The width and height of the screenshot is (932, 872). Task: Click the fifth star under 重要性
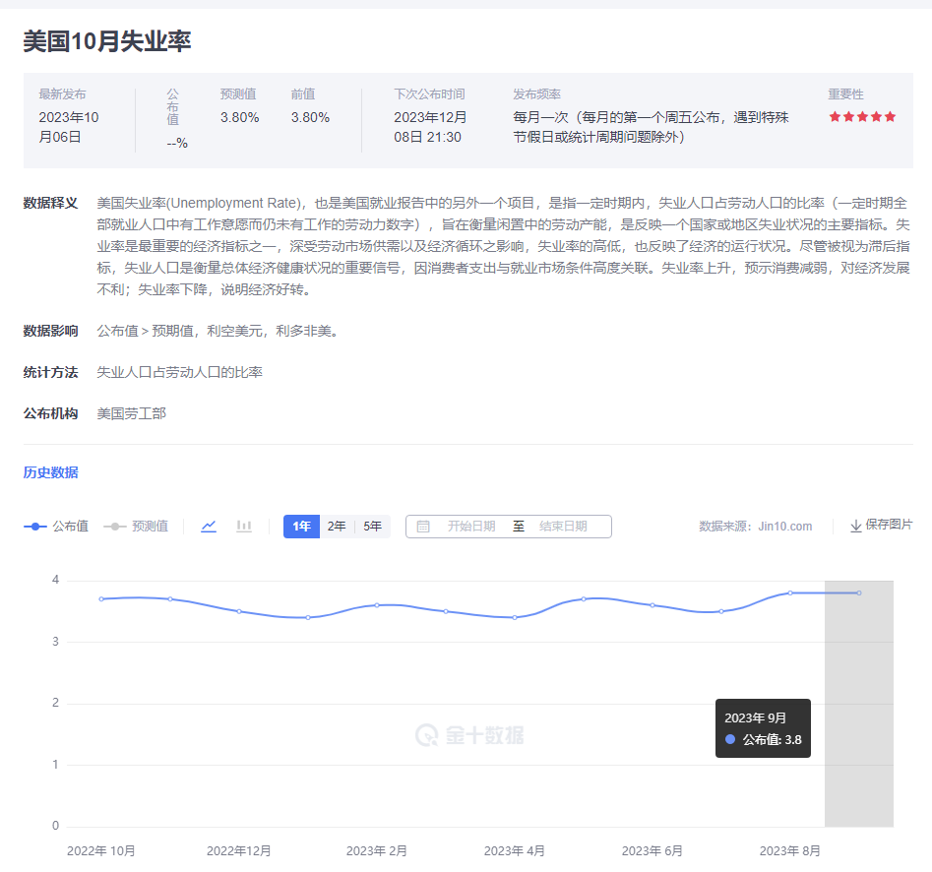pos(890,115)
